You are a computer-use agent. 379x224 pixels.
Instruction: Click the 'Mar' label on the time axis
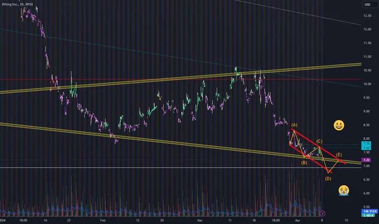pos(200,220)
